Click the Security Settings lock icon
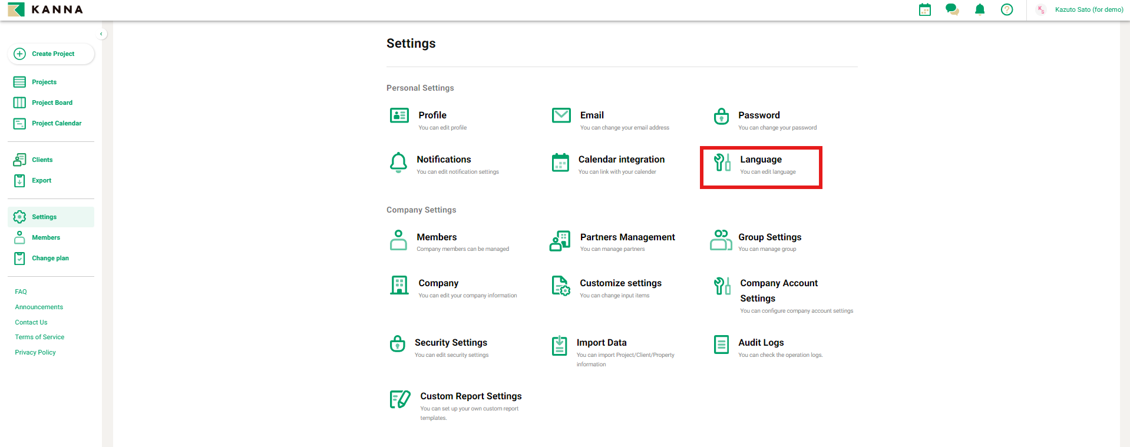Image resolution: width=1130 pixels, height=447 pixels. [398, 343]
